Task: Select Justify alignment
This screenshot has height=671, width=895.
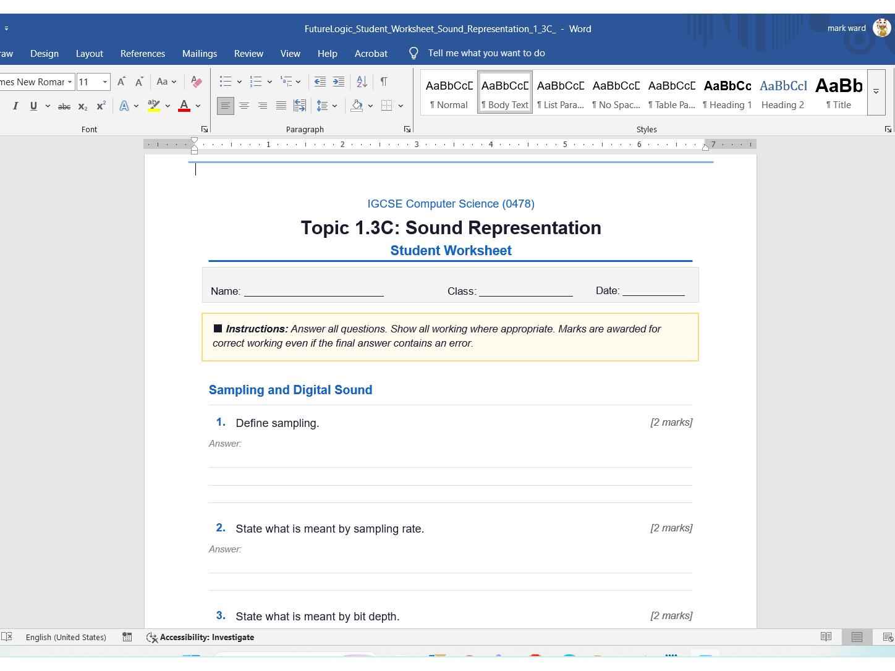Action: (281, 106)
